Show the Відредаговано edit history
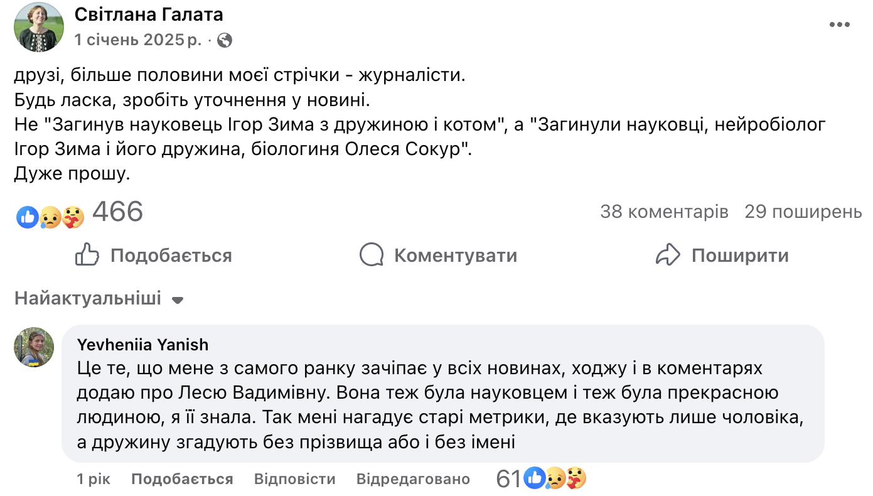The width and height of the screenshot is (873, 496). coord(413,479)
